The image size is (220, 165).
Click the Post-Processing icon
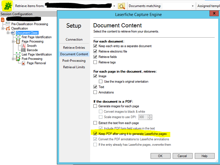[18, 59]
